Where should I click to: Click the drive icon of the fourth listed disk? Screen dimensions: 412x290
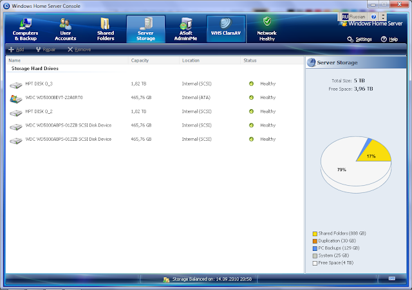click(x=15, y=127)
